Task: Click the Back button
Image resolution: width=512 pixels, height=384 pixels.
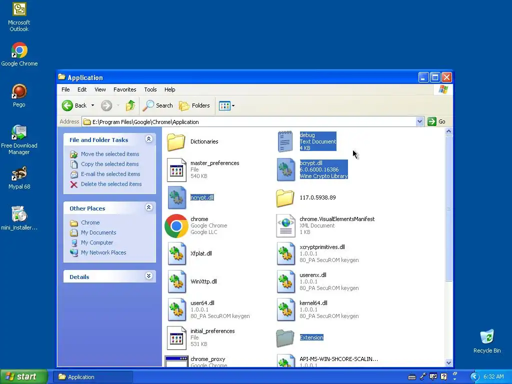Action: pos(75,105)
